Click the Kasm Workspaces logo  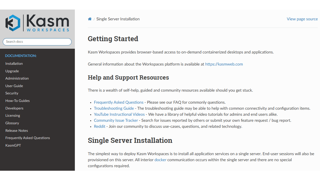click(37, 23)
